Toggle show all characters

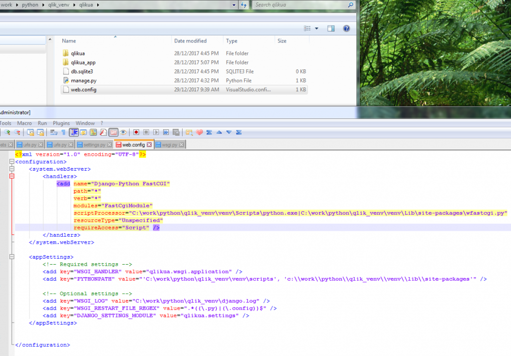pyautogui.click(x=63, y=132)
